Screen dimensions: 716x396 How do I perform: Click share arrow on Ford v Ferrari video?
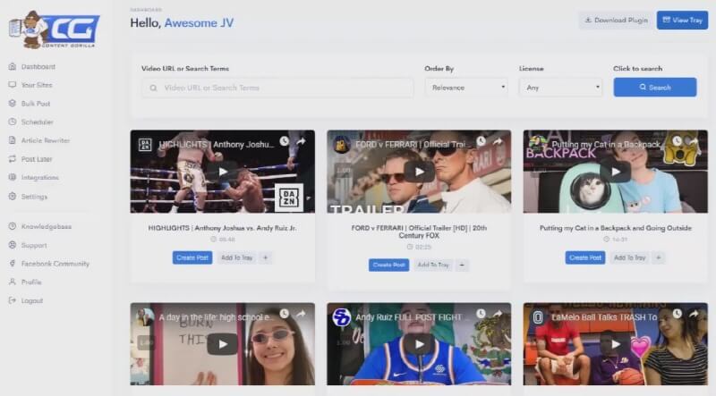tap(498, 141)
